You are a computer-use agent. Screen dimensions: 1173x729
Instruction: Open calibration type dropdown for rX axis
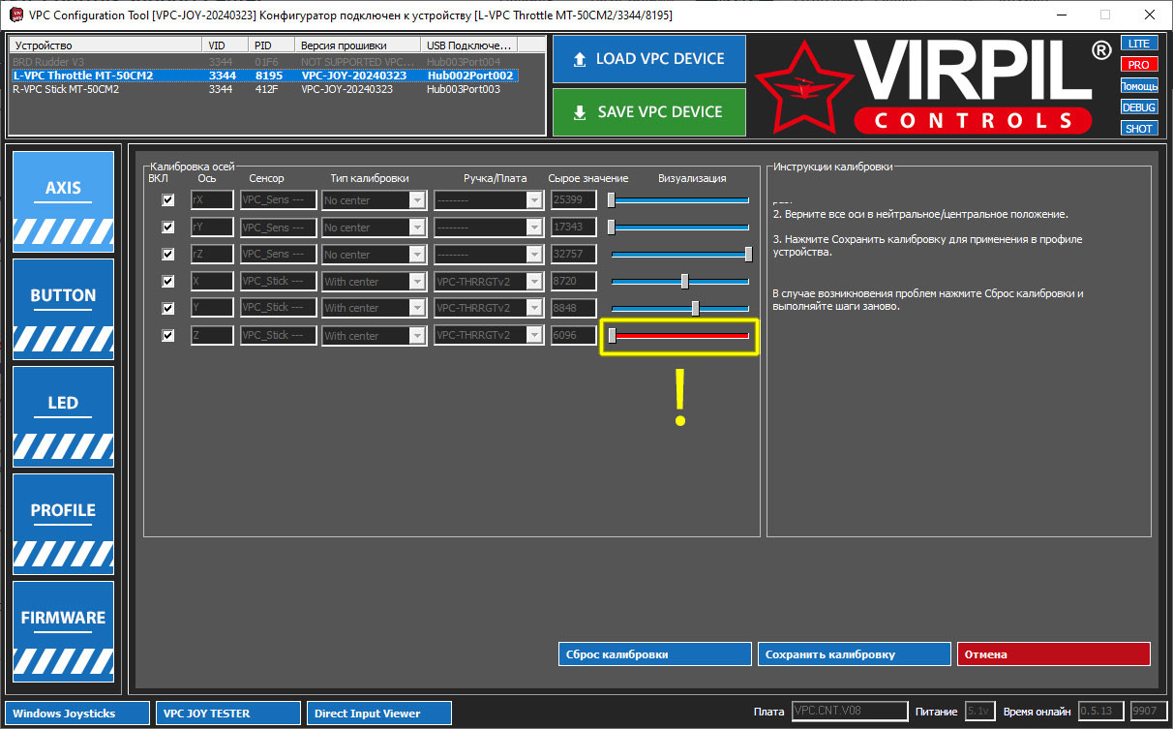pyautogui.click(x=374, y=200)
